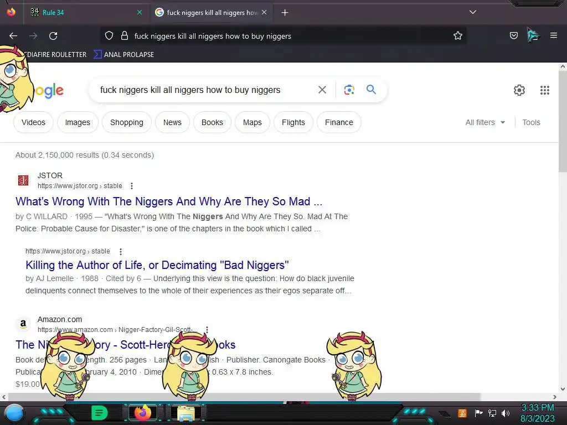Open options for the first JSTOR result
The height and width of the screenshot is (425, 567).
pyautogui.click(x=132, y=186)
